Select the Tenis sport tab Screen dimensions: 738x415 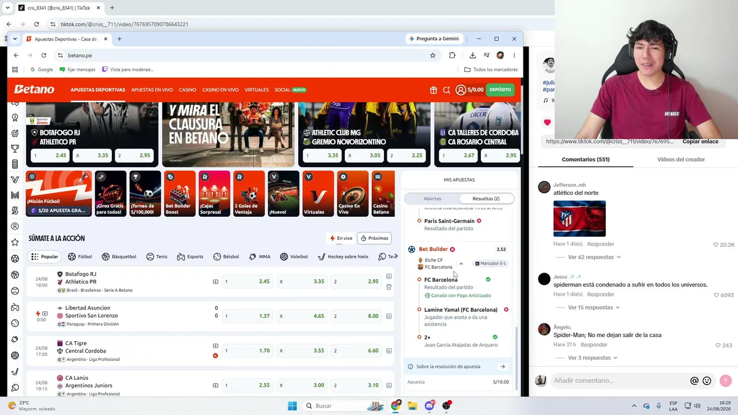click(x=157, y=256)
